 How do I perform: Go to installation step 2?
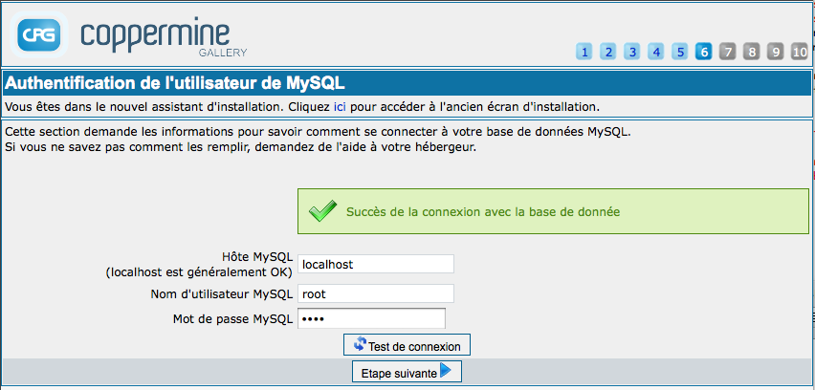tap(607, 52)
